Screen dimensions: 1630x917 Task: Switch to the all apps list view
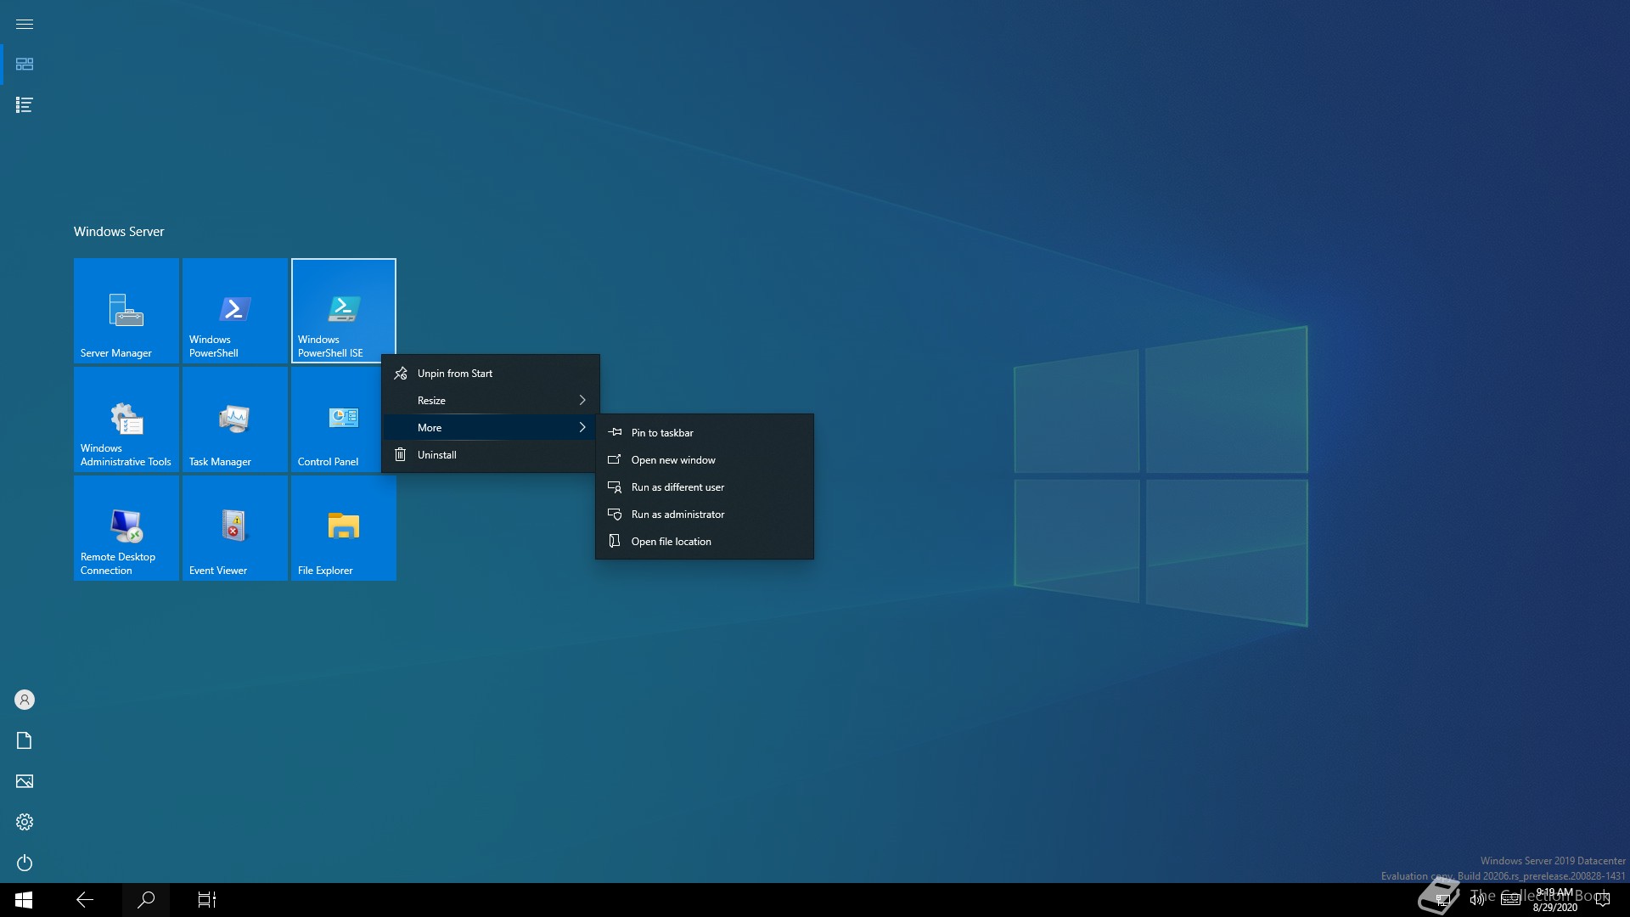25,105
